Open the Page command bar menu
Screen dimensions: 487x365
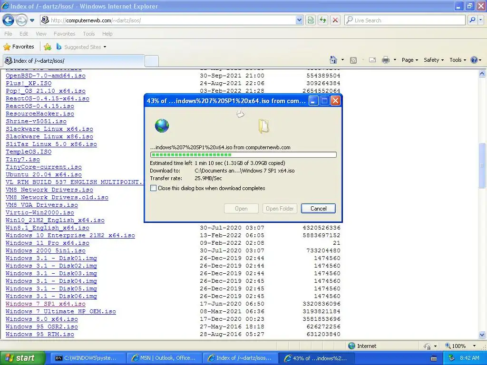(409, 60)
